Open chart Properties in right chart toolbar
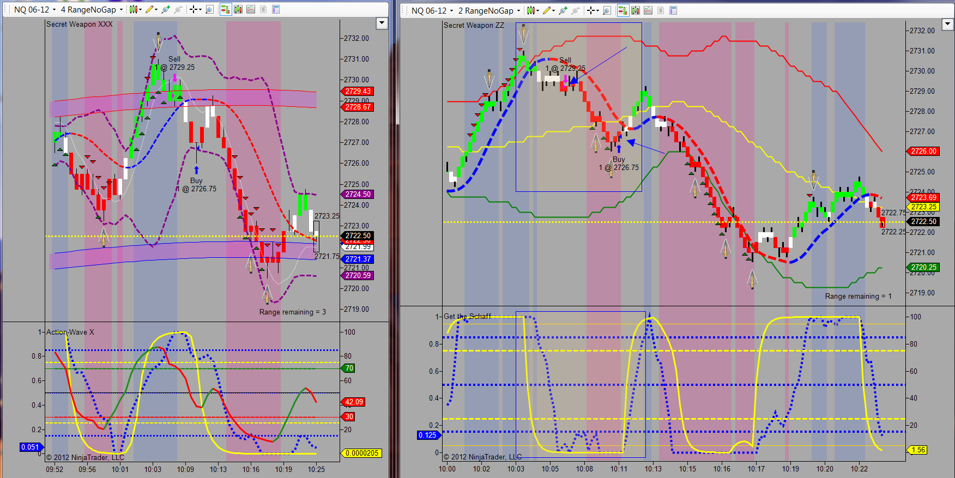 pos(673,10)
